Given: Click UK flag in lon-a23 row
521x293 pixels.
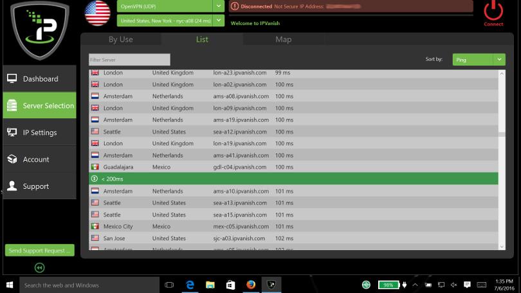Looking at the screenshot, I should (95, 73).
